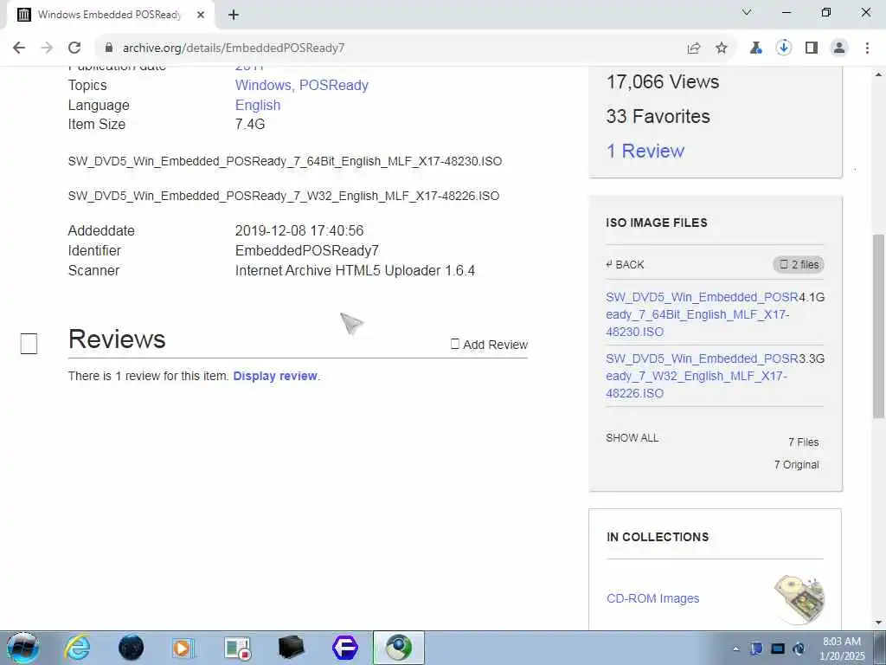Click the volume speaker tray icon

pyautogui.click(x=799, y=649)
